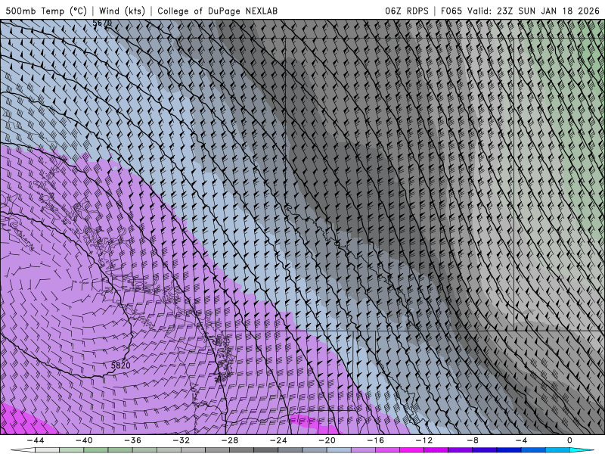Click the bright magenta swatch below -12
This screenshot has width=605, height=454.
click(x=411, y=450)
